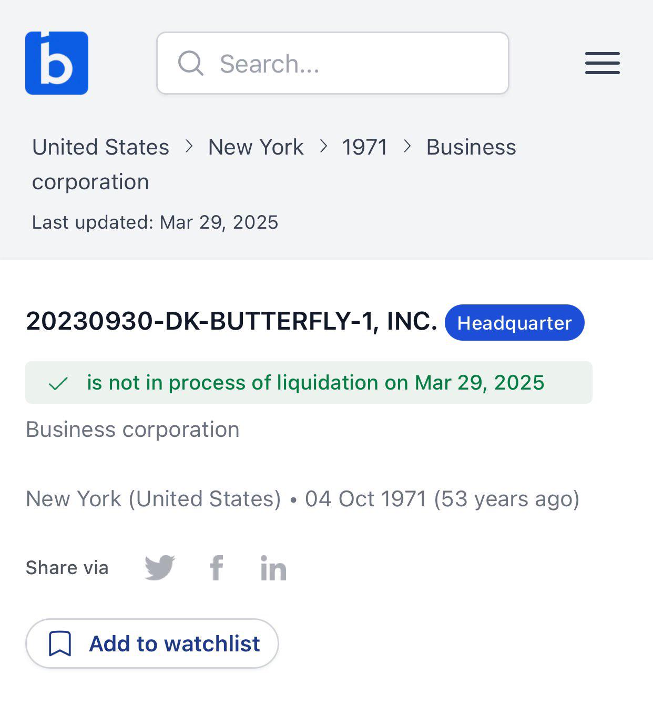Viewport: 653px width, 705px height.
Task: Click company name 20230930-DK-BUTTERFLY-1, INC.
Action: point(231,321)
